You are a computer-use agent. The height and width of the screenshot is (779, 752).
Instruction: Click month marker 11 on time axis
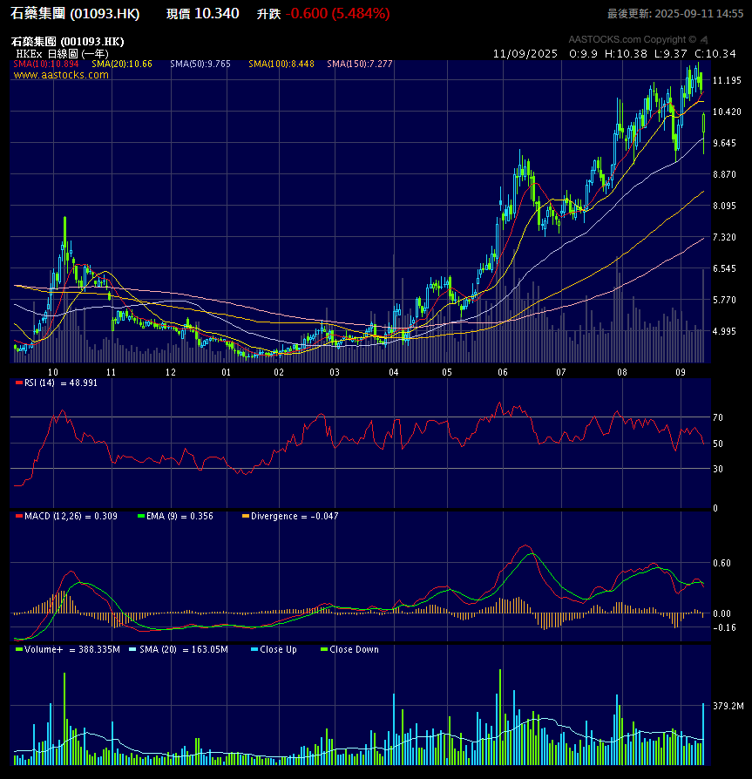[x=111, y=372]
